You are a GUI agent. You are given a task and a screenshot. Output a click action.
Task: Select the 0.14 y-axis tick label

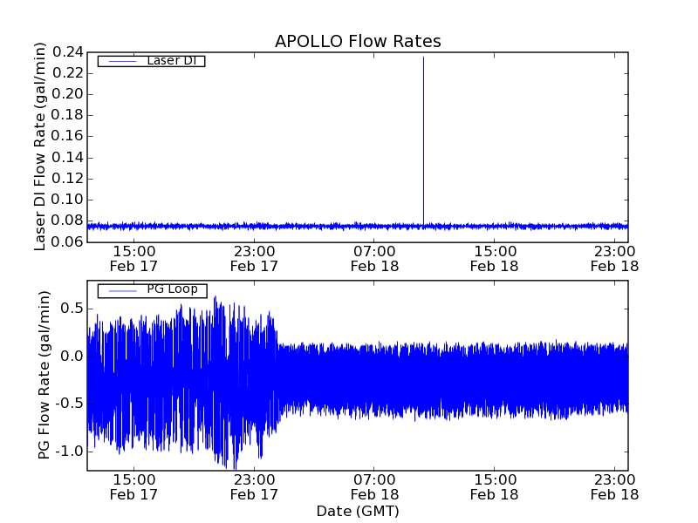tap(68, 158)
